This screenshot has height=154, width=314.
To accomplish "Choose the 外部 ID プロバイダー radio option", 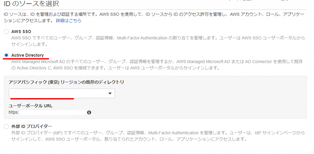I will pos(7,126).
